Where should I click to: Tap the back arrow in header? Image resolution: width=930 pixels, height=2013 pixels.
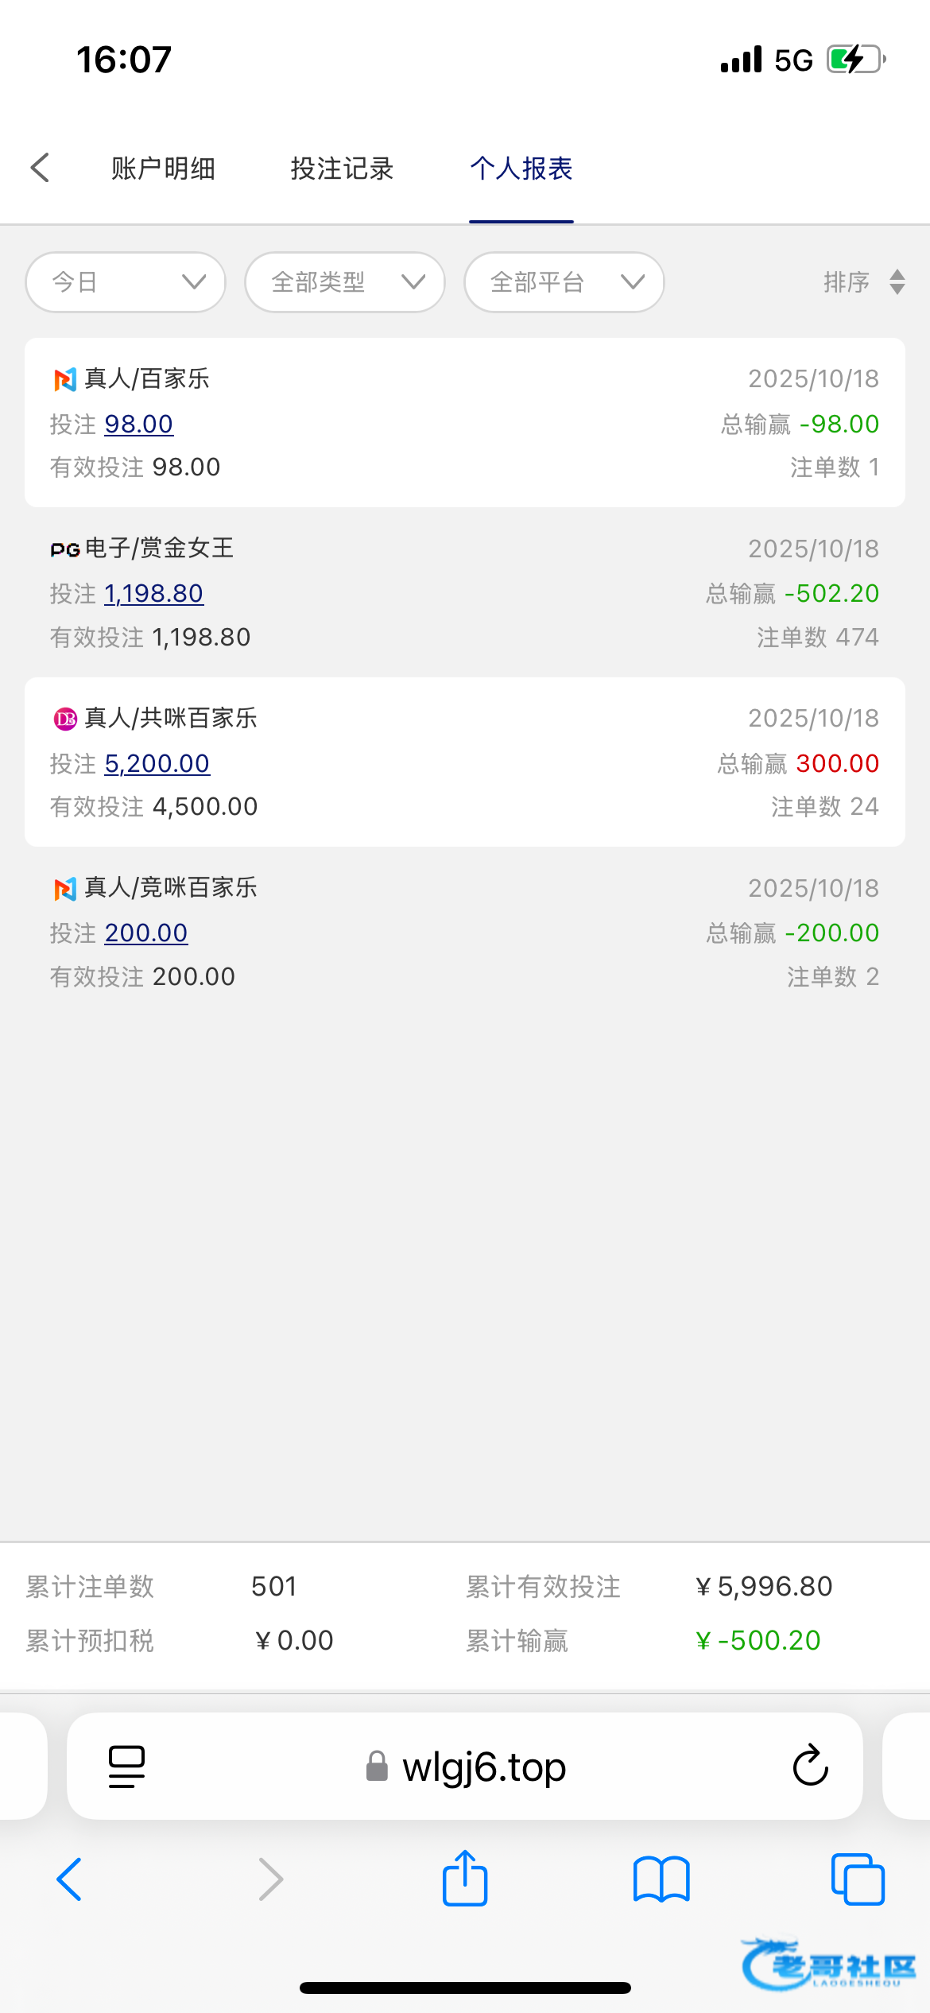click(x=40, y=168)
